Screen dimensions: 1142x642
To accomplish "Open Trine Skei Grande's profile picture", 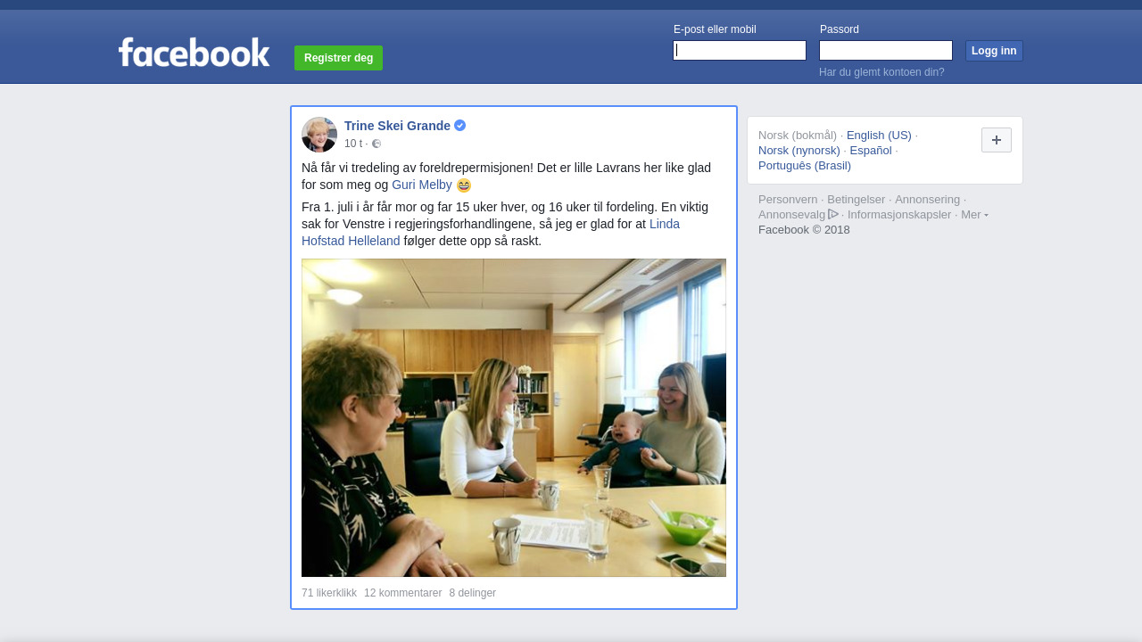I will (x=319, y=135).
